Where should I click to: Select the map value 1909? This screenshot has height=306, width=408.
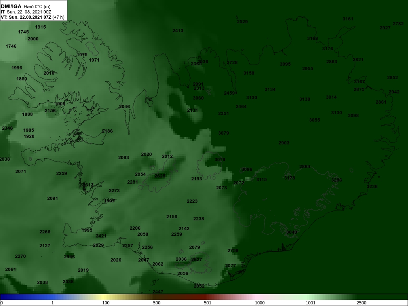click(x=60, y=104)
